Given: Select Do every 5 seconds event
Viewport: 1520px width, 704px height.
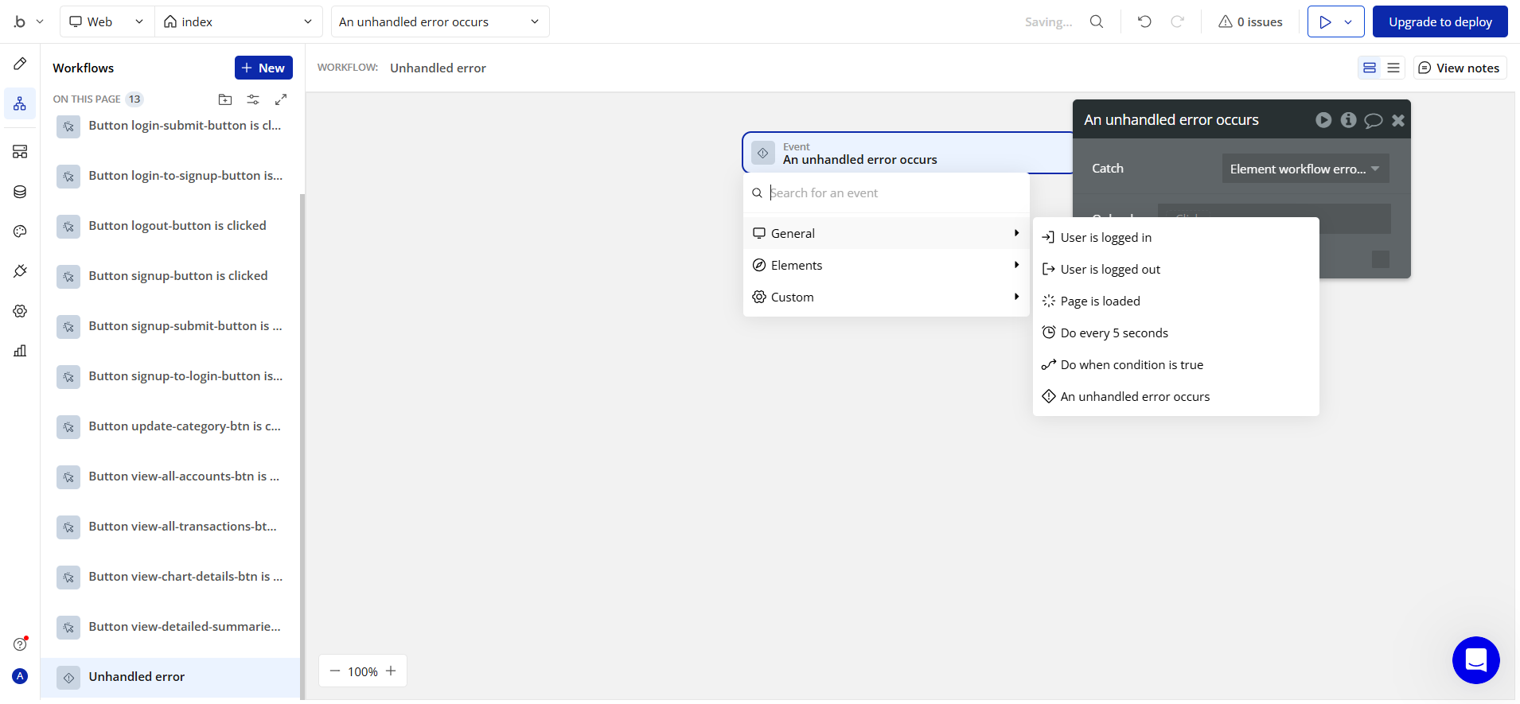Looking at the screenshot, I should point(1176,333).
